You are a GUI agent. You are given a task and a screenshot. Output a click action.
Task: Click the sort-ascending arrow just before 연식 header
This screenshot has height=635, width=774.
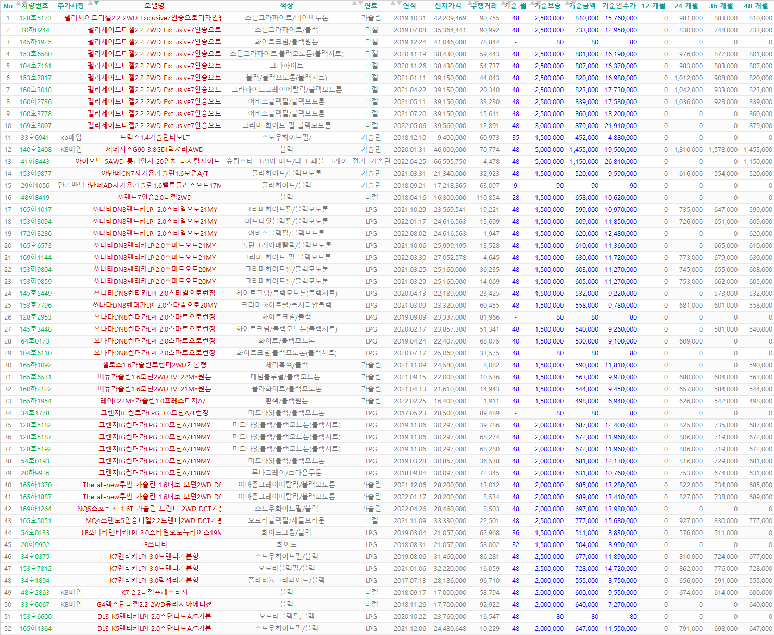pos(393,3)
